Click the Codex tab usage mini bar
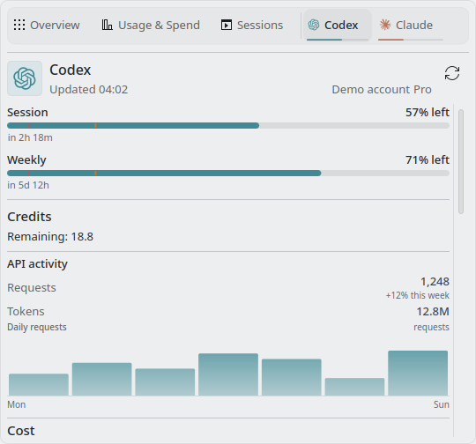Screen dimensions: 476x444 338,40
